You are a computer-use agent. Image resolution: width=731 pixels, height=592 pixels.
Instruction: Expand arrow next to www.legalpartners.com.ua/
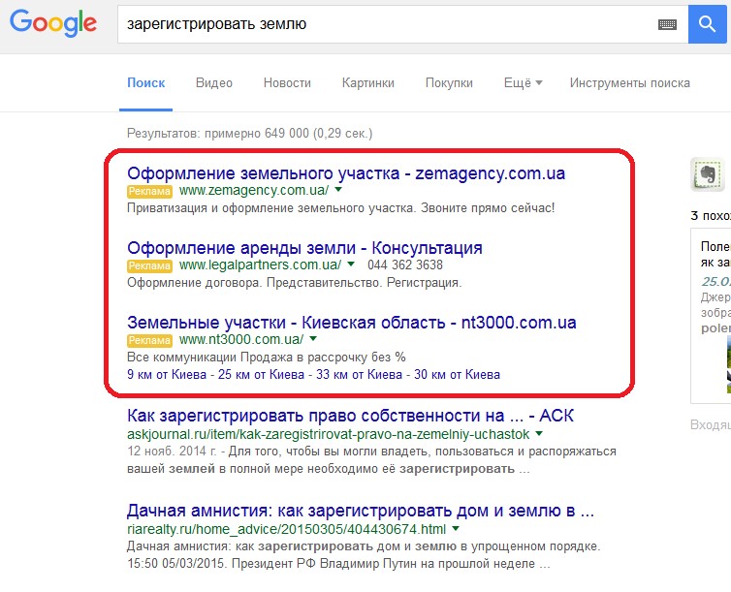coord(351,265)
